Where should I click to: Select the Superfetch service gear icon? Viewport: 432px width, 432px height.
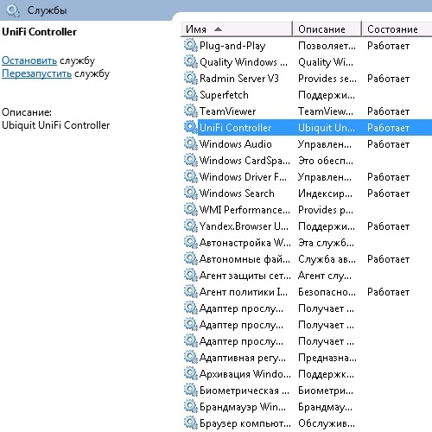pyautogui.click(x=190, y=95)
